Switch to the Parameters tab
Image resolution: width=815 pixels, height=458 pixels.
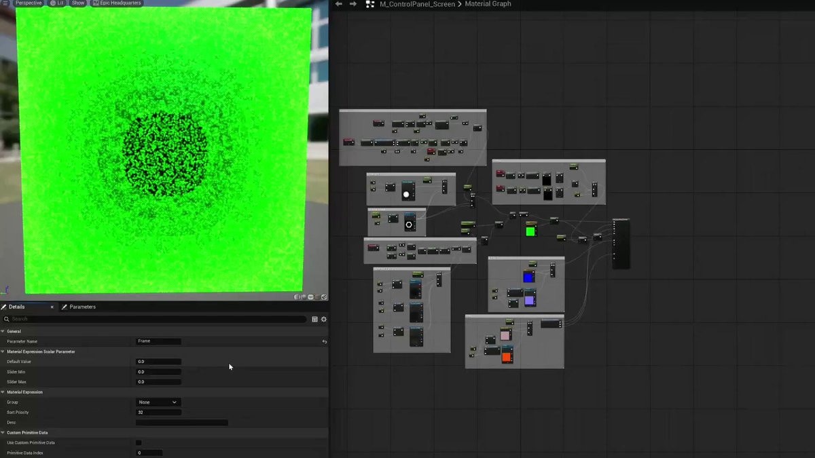point(79,307)
